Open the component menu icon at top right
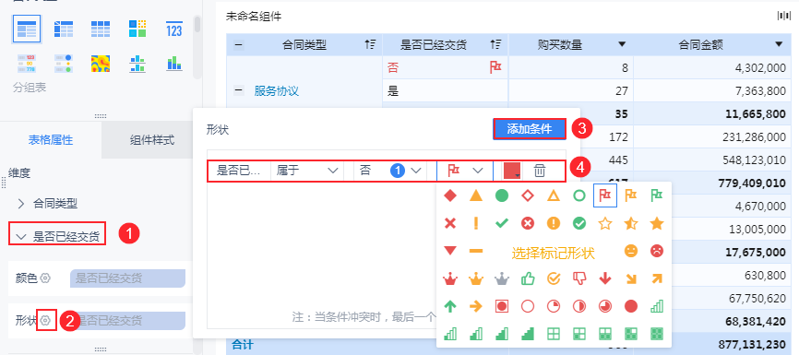The width and height of the screenshot is (799, 355). click(783, 17)
